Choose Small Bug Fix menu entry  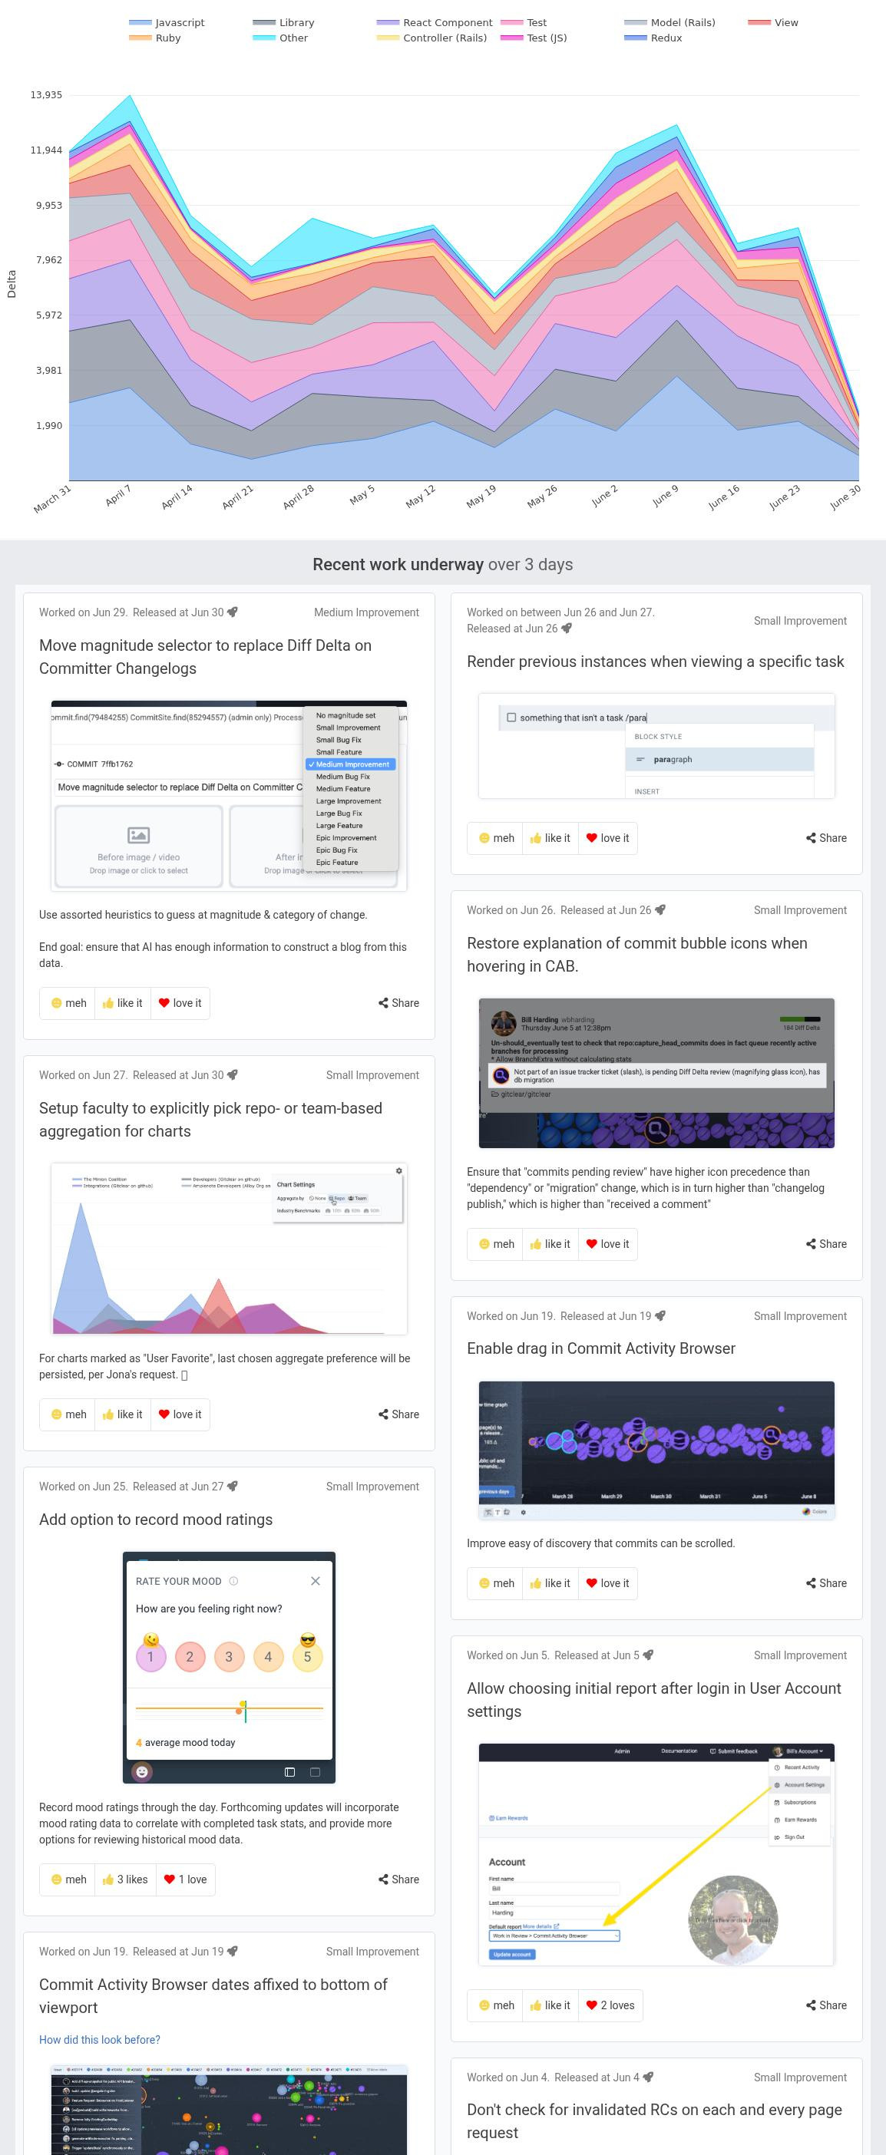coord(338,741)
